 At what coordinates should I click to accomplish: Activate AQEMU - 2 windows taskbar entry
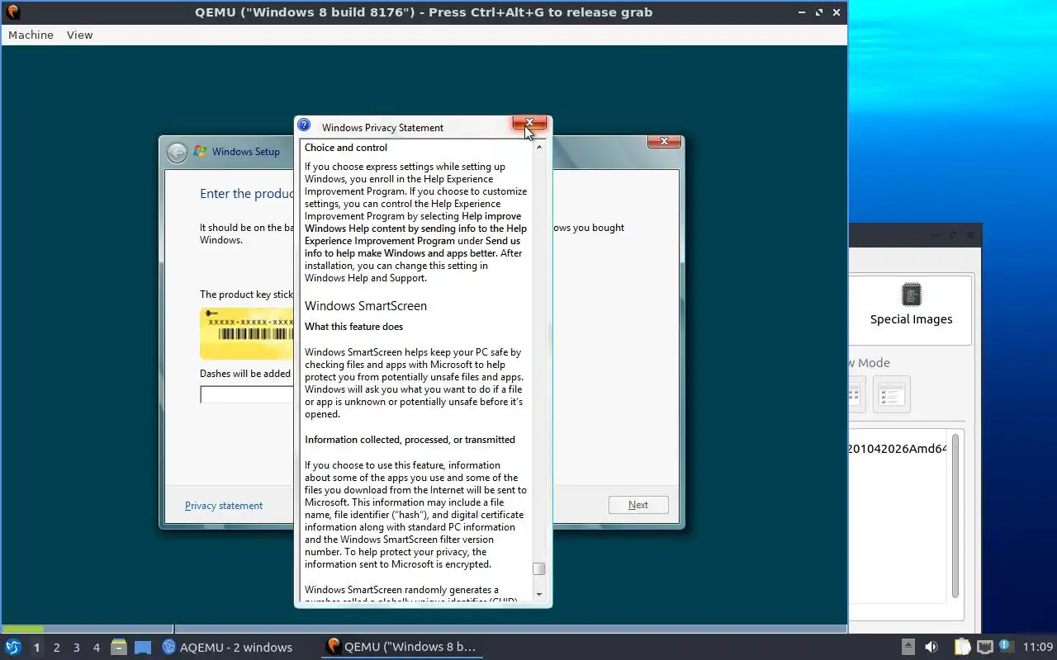(227, 647)
